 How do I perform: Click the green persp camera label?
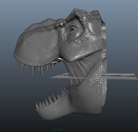coord(57,129)
